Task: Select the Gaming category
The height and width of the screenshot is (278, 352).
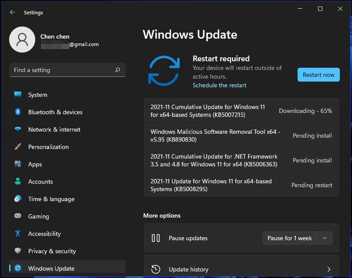Action: click(x=67, y=216)
